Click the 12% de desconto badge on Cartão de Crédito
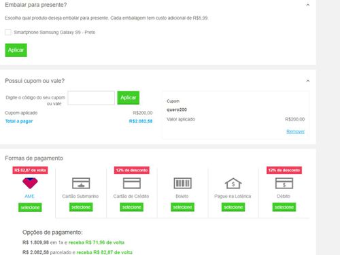The image size is (340, 255). coord(132,170)
